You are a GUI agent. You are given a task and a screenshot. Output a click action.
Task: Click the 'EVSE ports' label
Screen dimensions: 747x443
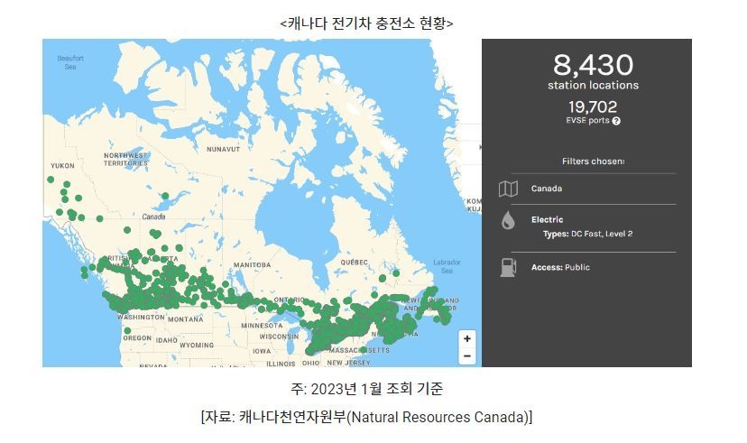(x=587, y=121)
